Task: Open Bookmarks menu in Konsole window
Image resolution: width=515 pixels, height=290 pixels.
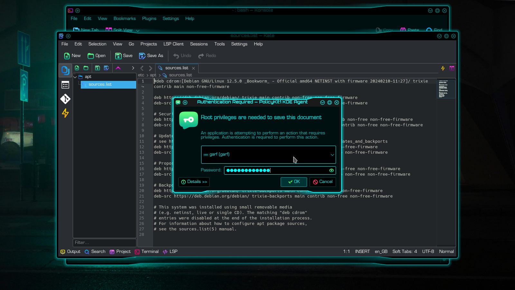Action: click(x=125, y=19)
